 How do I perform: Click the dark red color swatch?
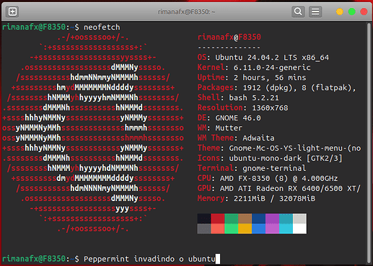pyautogui.click(x=218, y=218)
